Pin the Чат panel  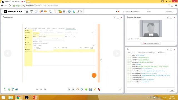point(167,49)
